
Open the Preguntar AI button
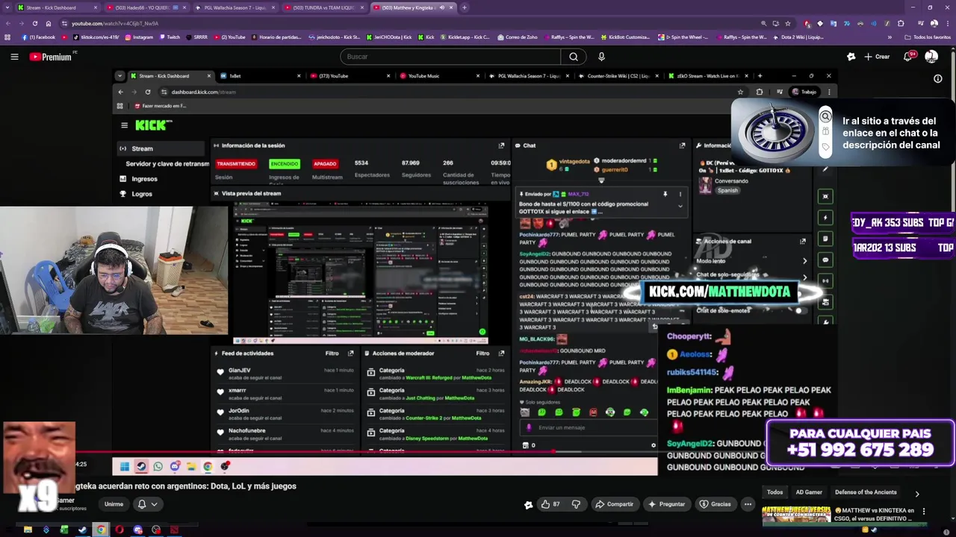[666, 504]
